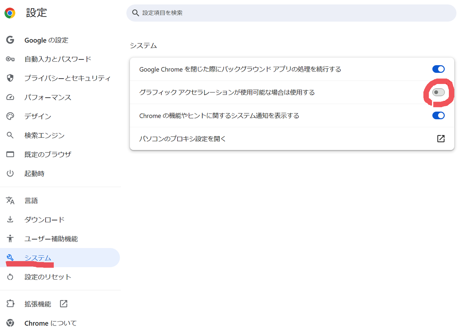The height and width of the screenshot is (332, 460).
Task: Click the Chrome icon beside Chrome について
Action: pyautogui.click(x=10, y=323)
